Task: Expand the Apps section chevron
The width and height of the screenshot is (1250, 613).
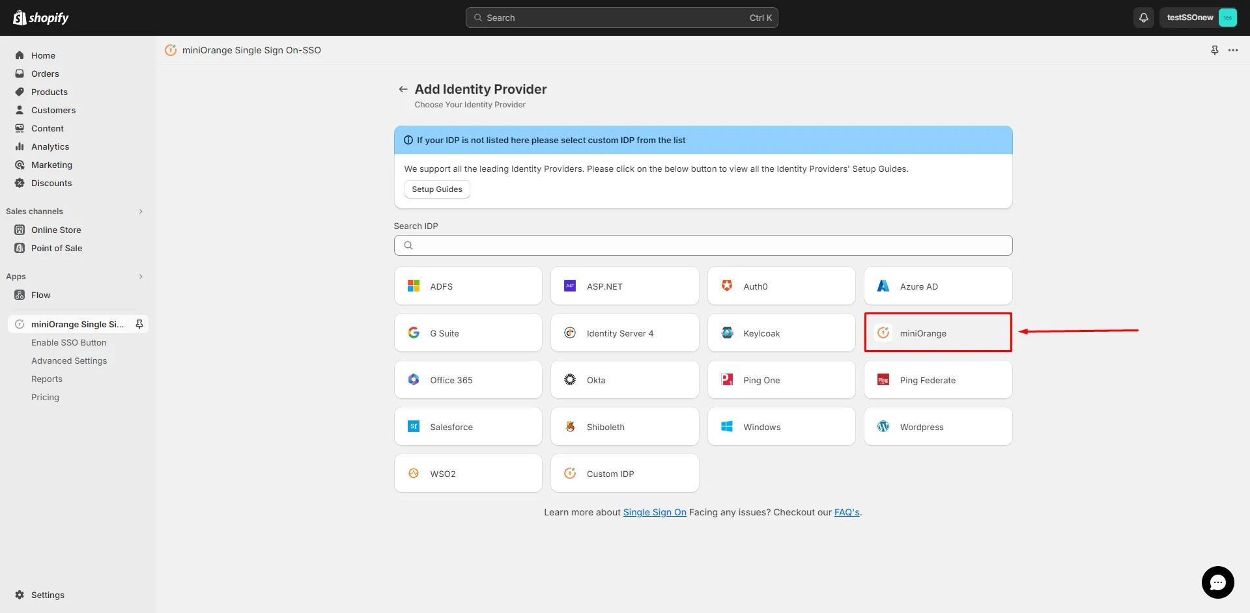Action: click(141, 277)
